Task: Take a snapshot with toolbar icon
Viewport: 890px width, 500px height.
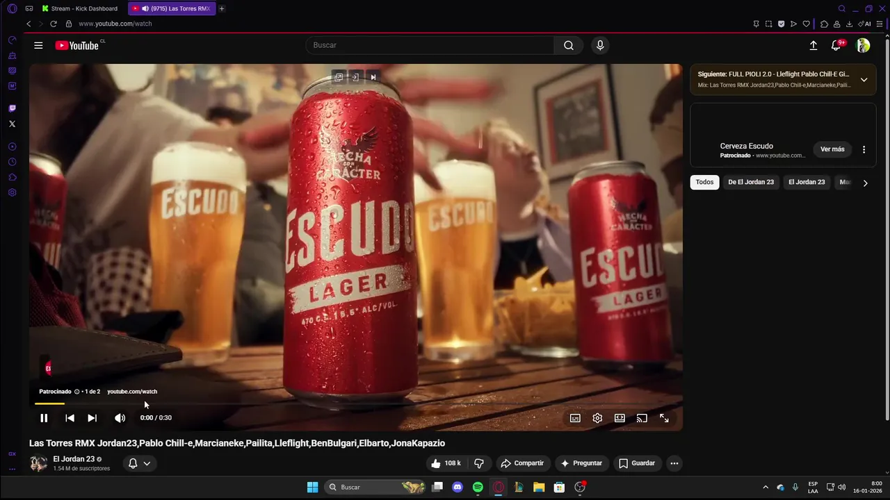Action: point(768,24)
